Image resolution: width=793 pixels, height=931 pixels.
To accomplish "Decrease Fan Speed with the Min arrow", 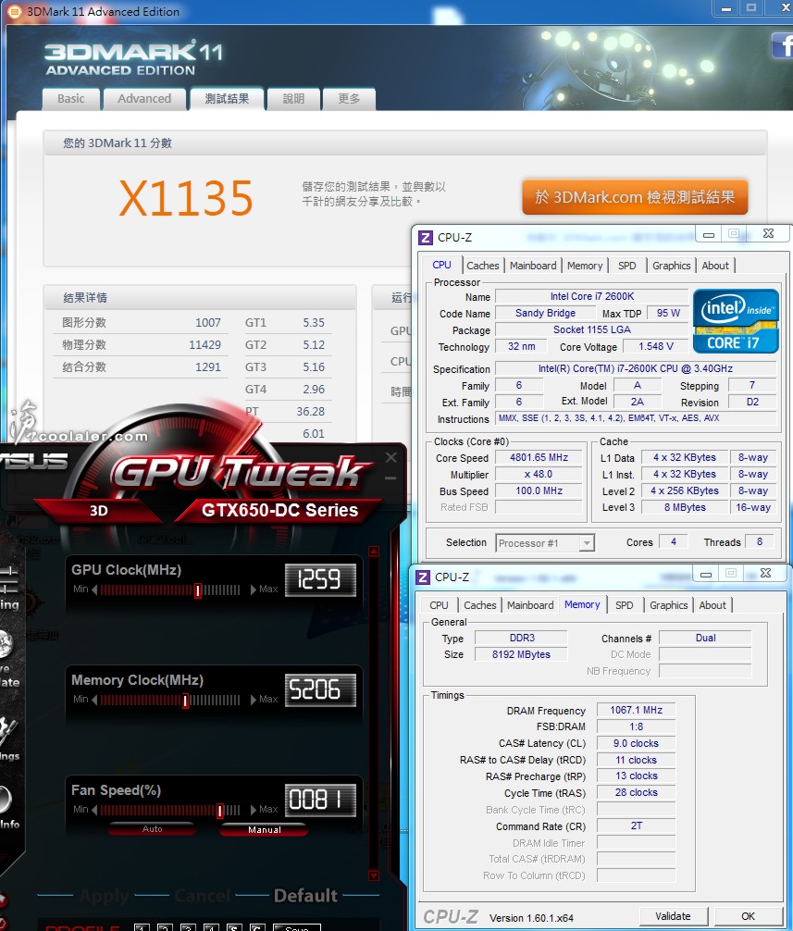I will click(94, 810).
